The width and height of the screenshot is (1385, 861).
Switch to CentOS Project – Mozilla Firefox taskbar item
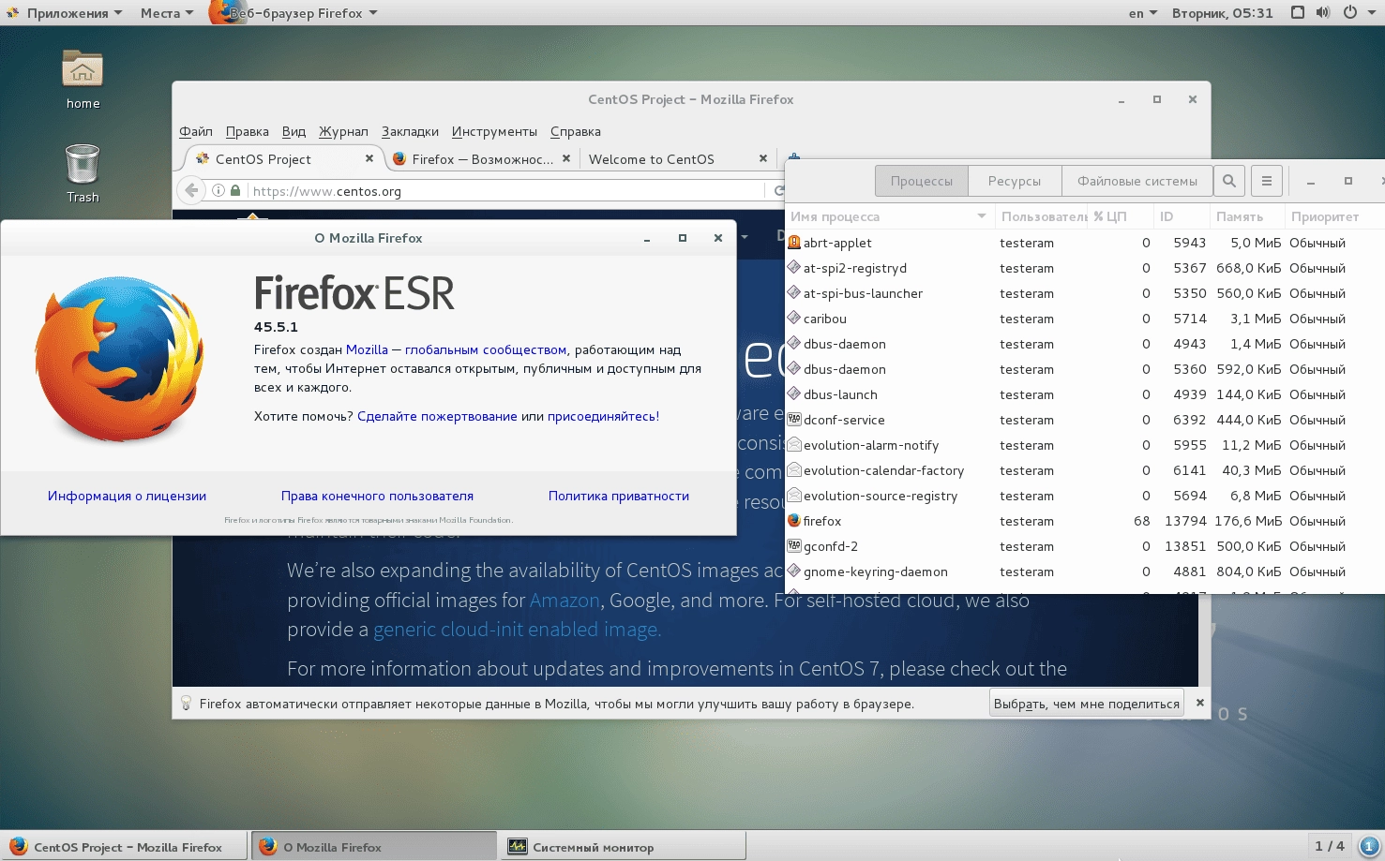point(124,846)
